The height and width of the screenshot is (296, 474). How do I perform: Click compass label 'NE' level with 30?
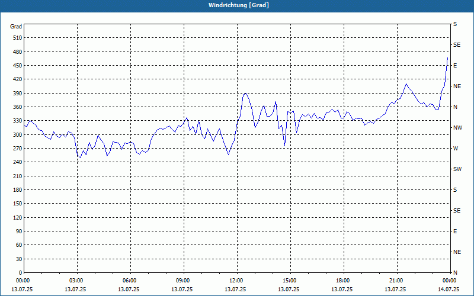(x=457, y=252)
